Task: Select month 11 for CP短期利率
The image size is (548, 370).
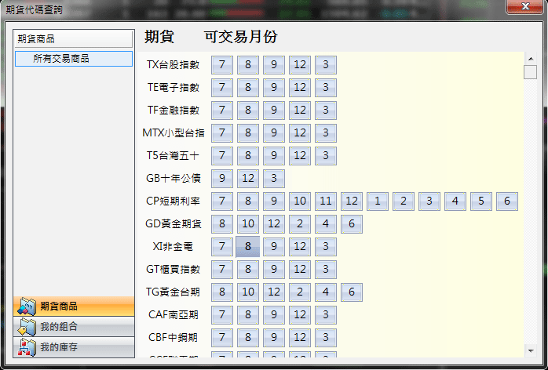Action: (x=326, y=201)
